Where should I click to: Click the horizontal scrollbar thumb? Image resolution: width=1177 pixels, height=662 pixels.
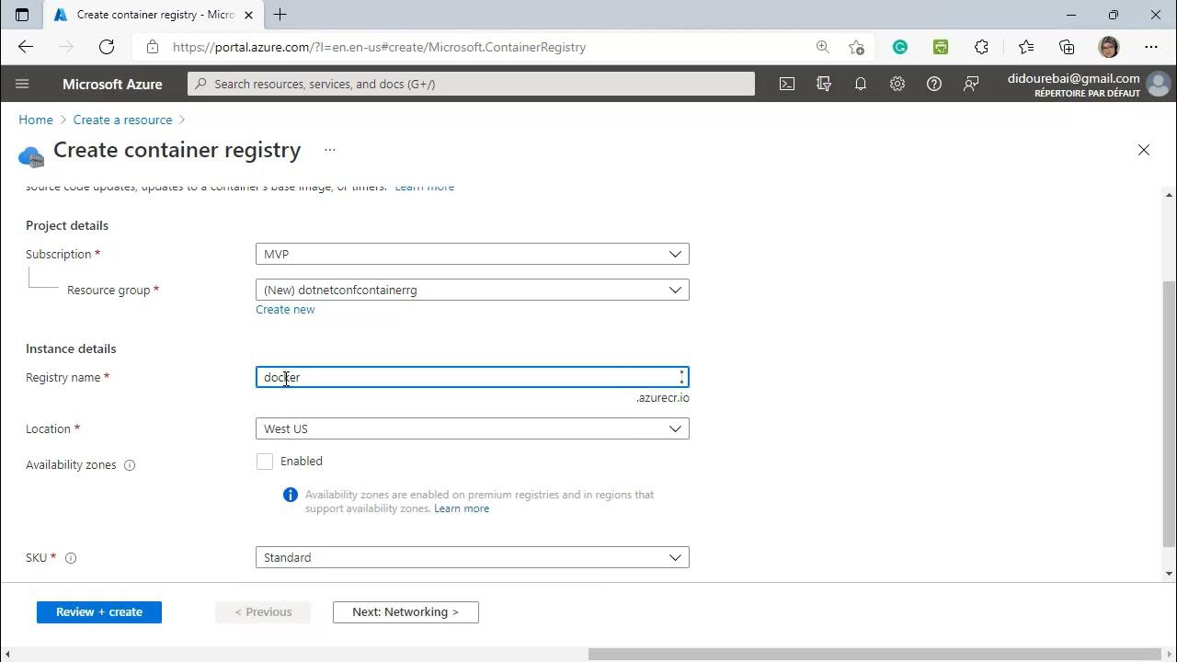click(874, 655)
